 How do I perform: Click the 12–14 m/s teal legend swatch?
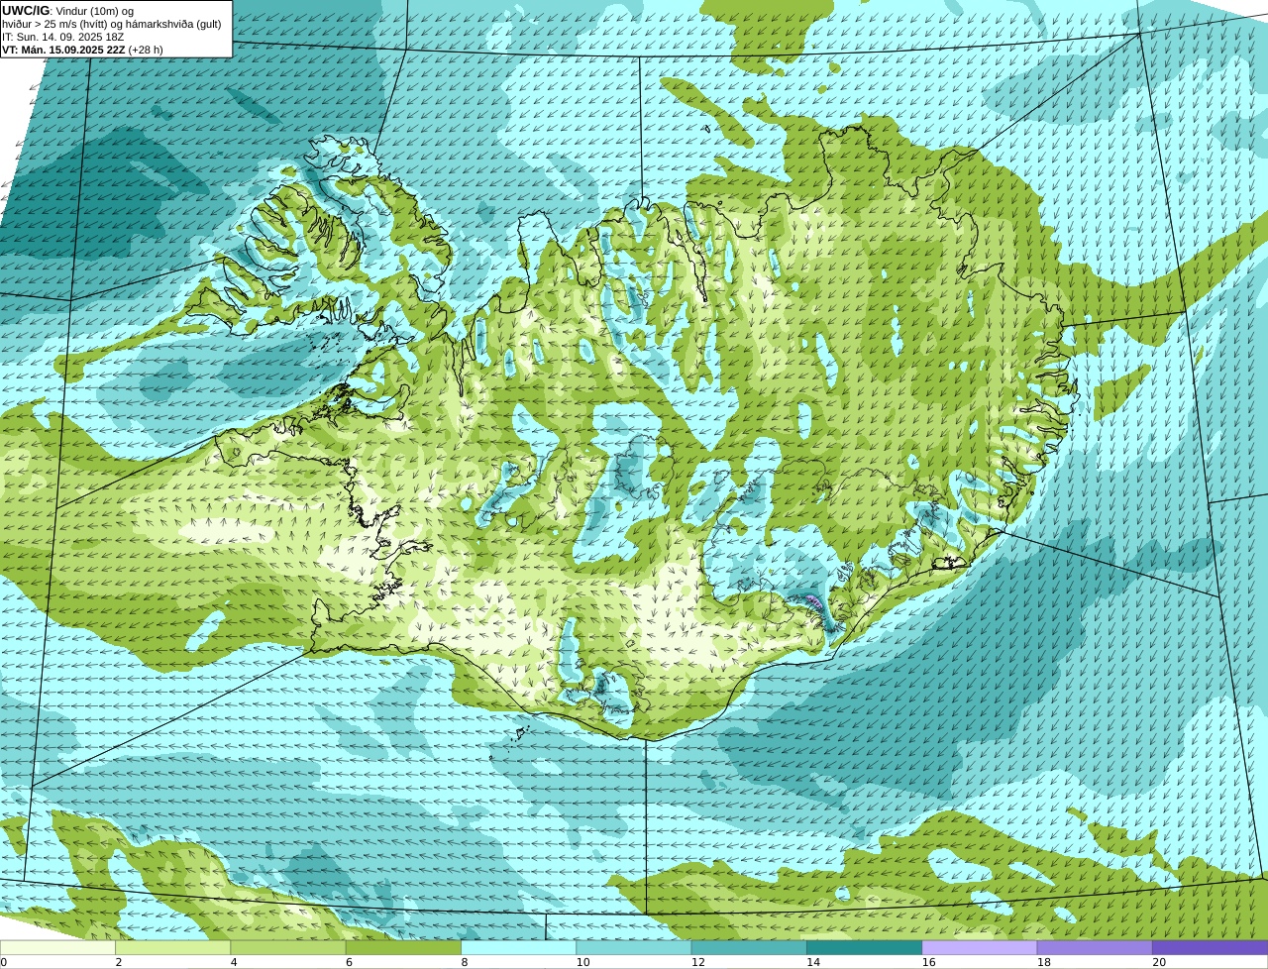pos(749,947)
